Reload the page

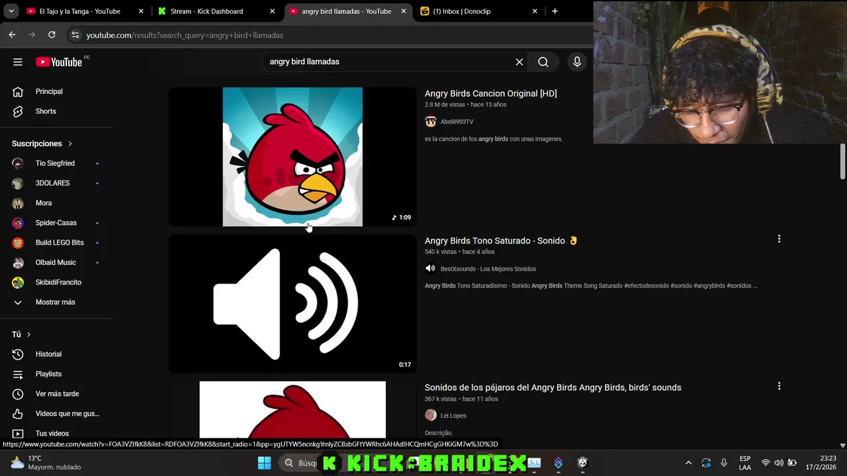click(52, 35)
